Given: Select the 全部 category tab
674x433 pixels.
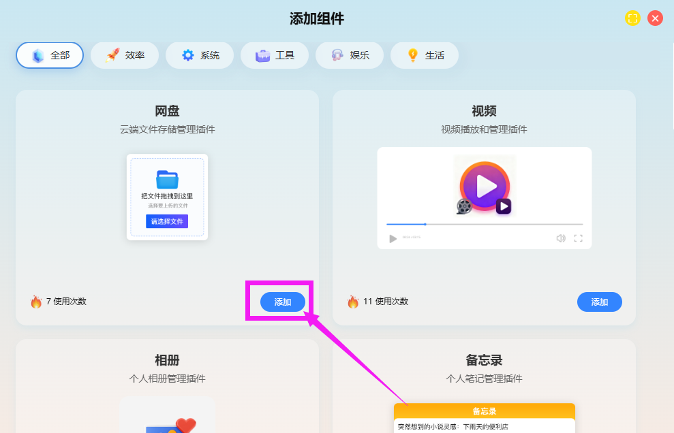Looking at the screenshot, I should pos(50,55).
